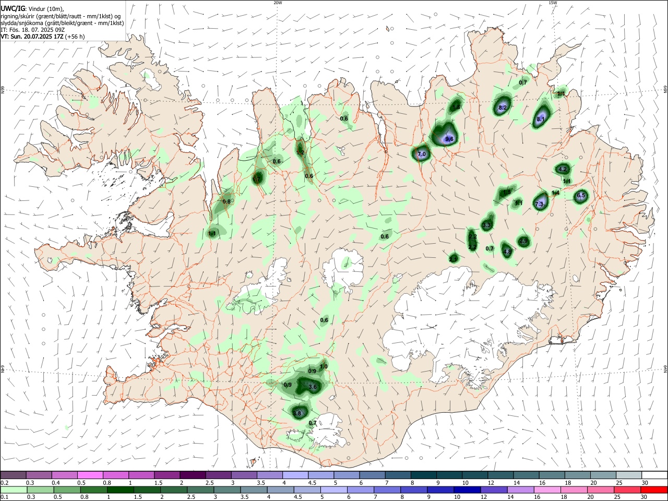Click the 0.2 value in the legend
668x501 pixels.
tap(4, 483)
